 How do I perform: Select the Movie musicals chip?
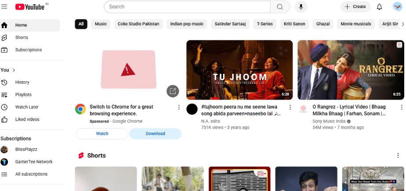click(356, 24)
